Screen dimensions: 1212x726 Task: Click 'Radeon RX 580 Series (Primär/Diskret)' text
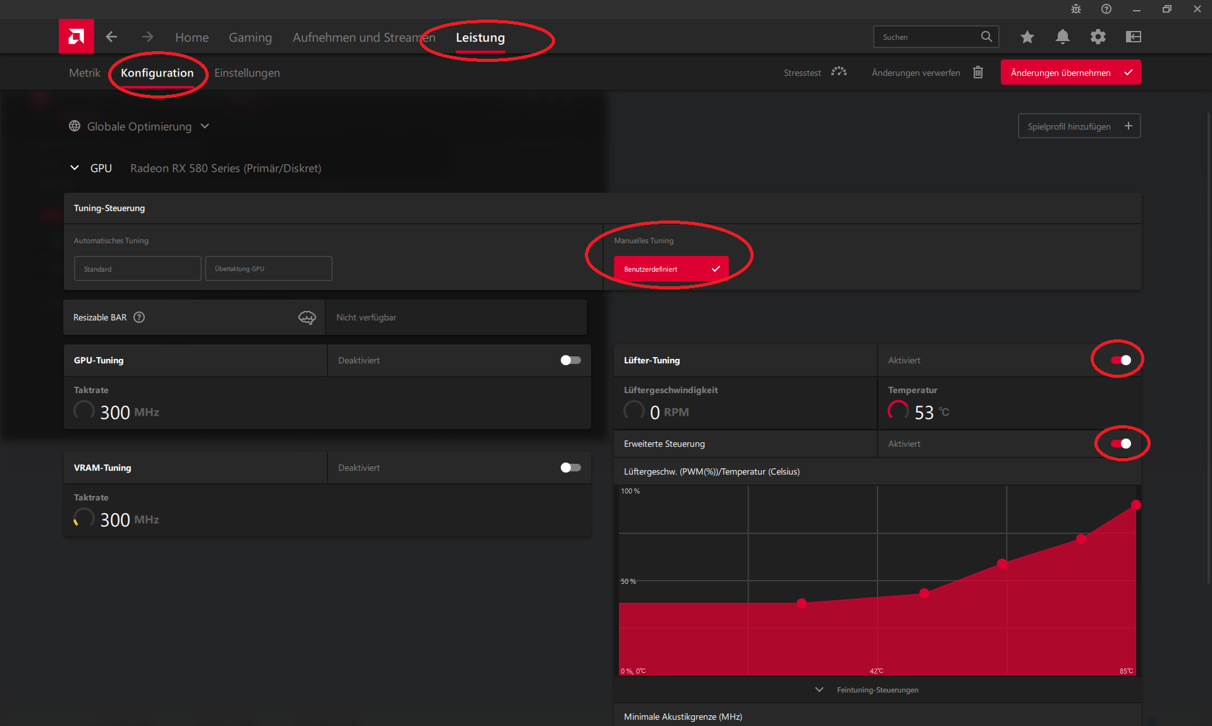[226, 168]
